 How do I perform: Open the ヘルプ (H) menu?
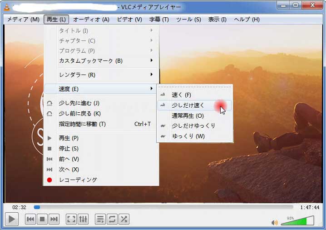click(247, 20)
